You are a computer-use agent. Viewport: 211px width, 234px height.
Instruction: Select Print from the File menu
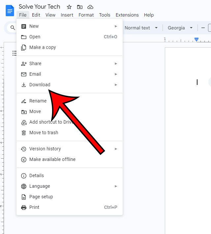[x=34, y=207]
